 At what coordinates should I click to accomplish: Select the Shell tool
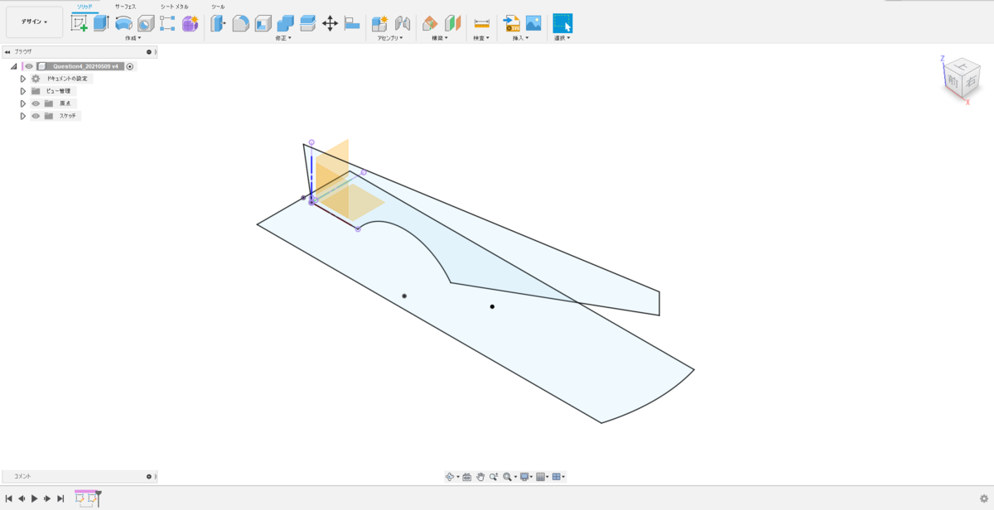263,23
